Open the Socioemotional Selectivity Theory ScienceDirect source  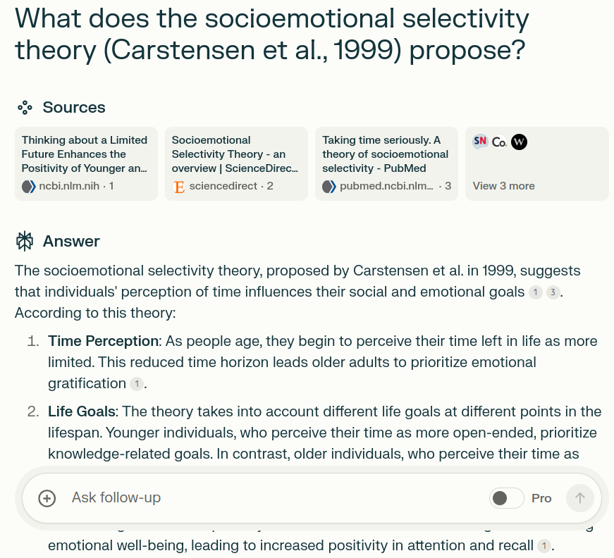(236, 163)
